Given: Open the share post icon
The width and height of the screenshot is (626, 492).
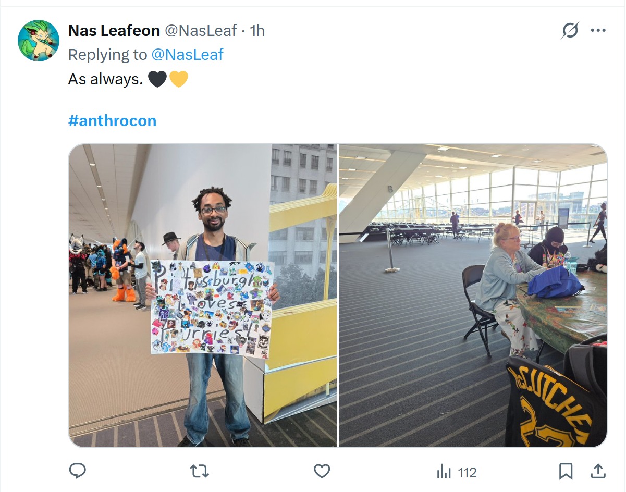Looking at the screenshot, I should pyautogui.click(x=598, y=472).
